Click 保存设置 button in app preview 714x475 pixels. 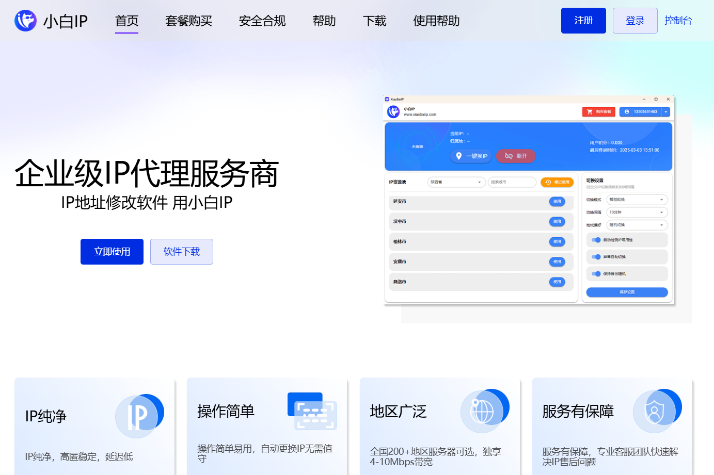pyautogui.click(x=627, y=292)
